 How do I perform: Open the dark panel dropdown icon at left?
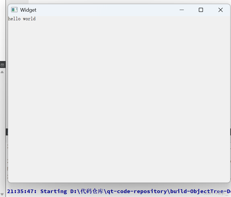click(x=2, y=65)
